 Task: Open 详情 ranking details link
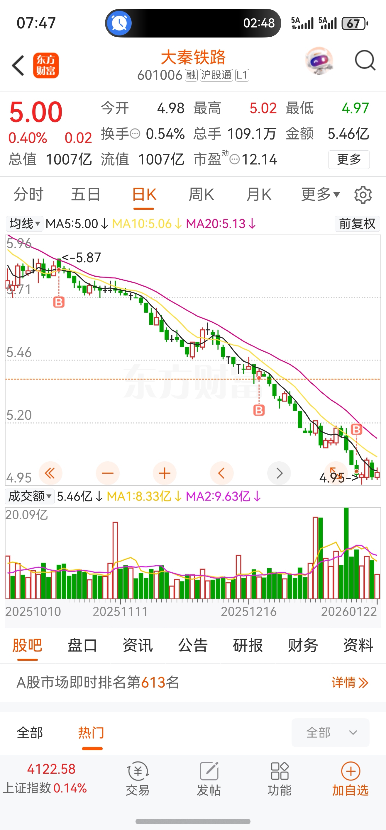pos(350,682)
